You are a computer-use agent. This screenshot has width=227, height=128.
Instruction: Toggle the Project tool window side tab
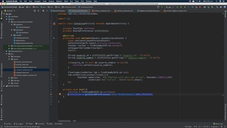click(1, 15)
